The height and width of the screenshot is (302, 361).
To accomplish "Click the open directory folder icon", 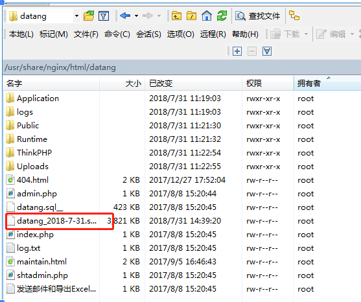I will [x=89, y=16].
